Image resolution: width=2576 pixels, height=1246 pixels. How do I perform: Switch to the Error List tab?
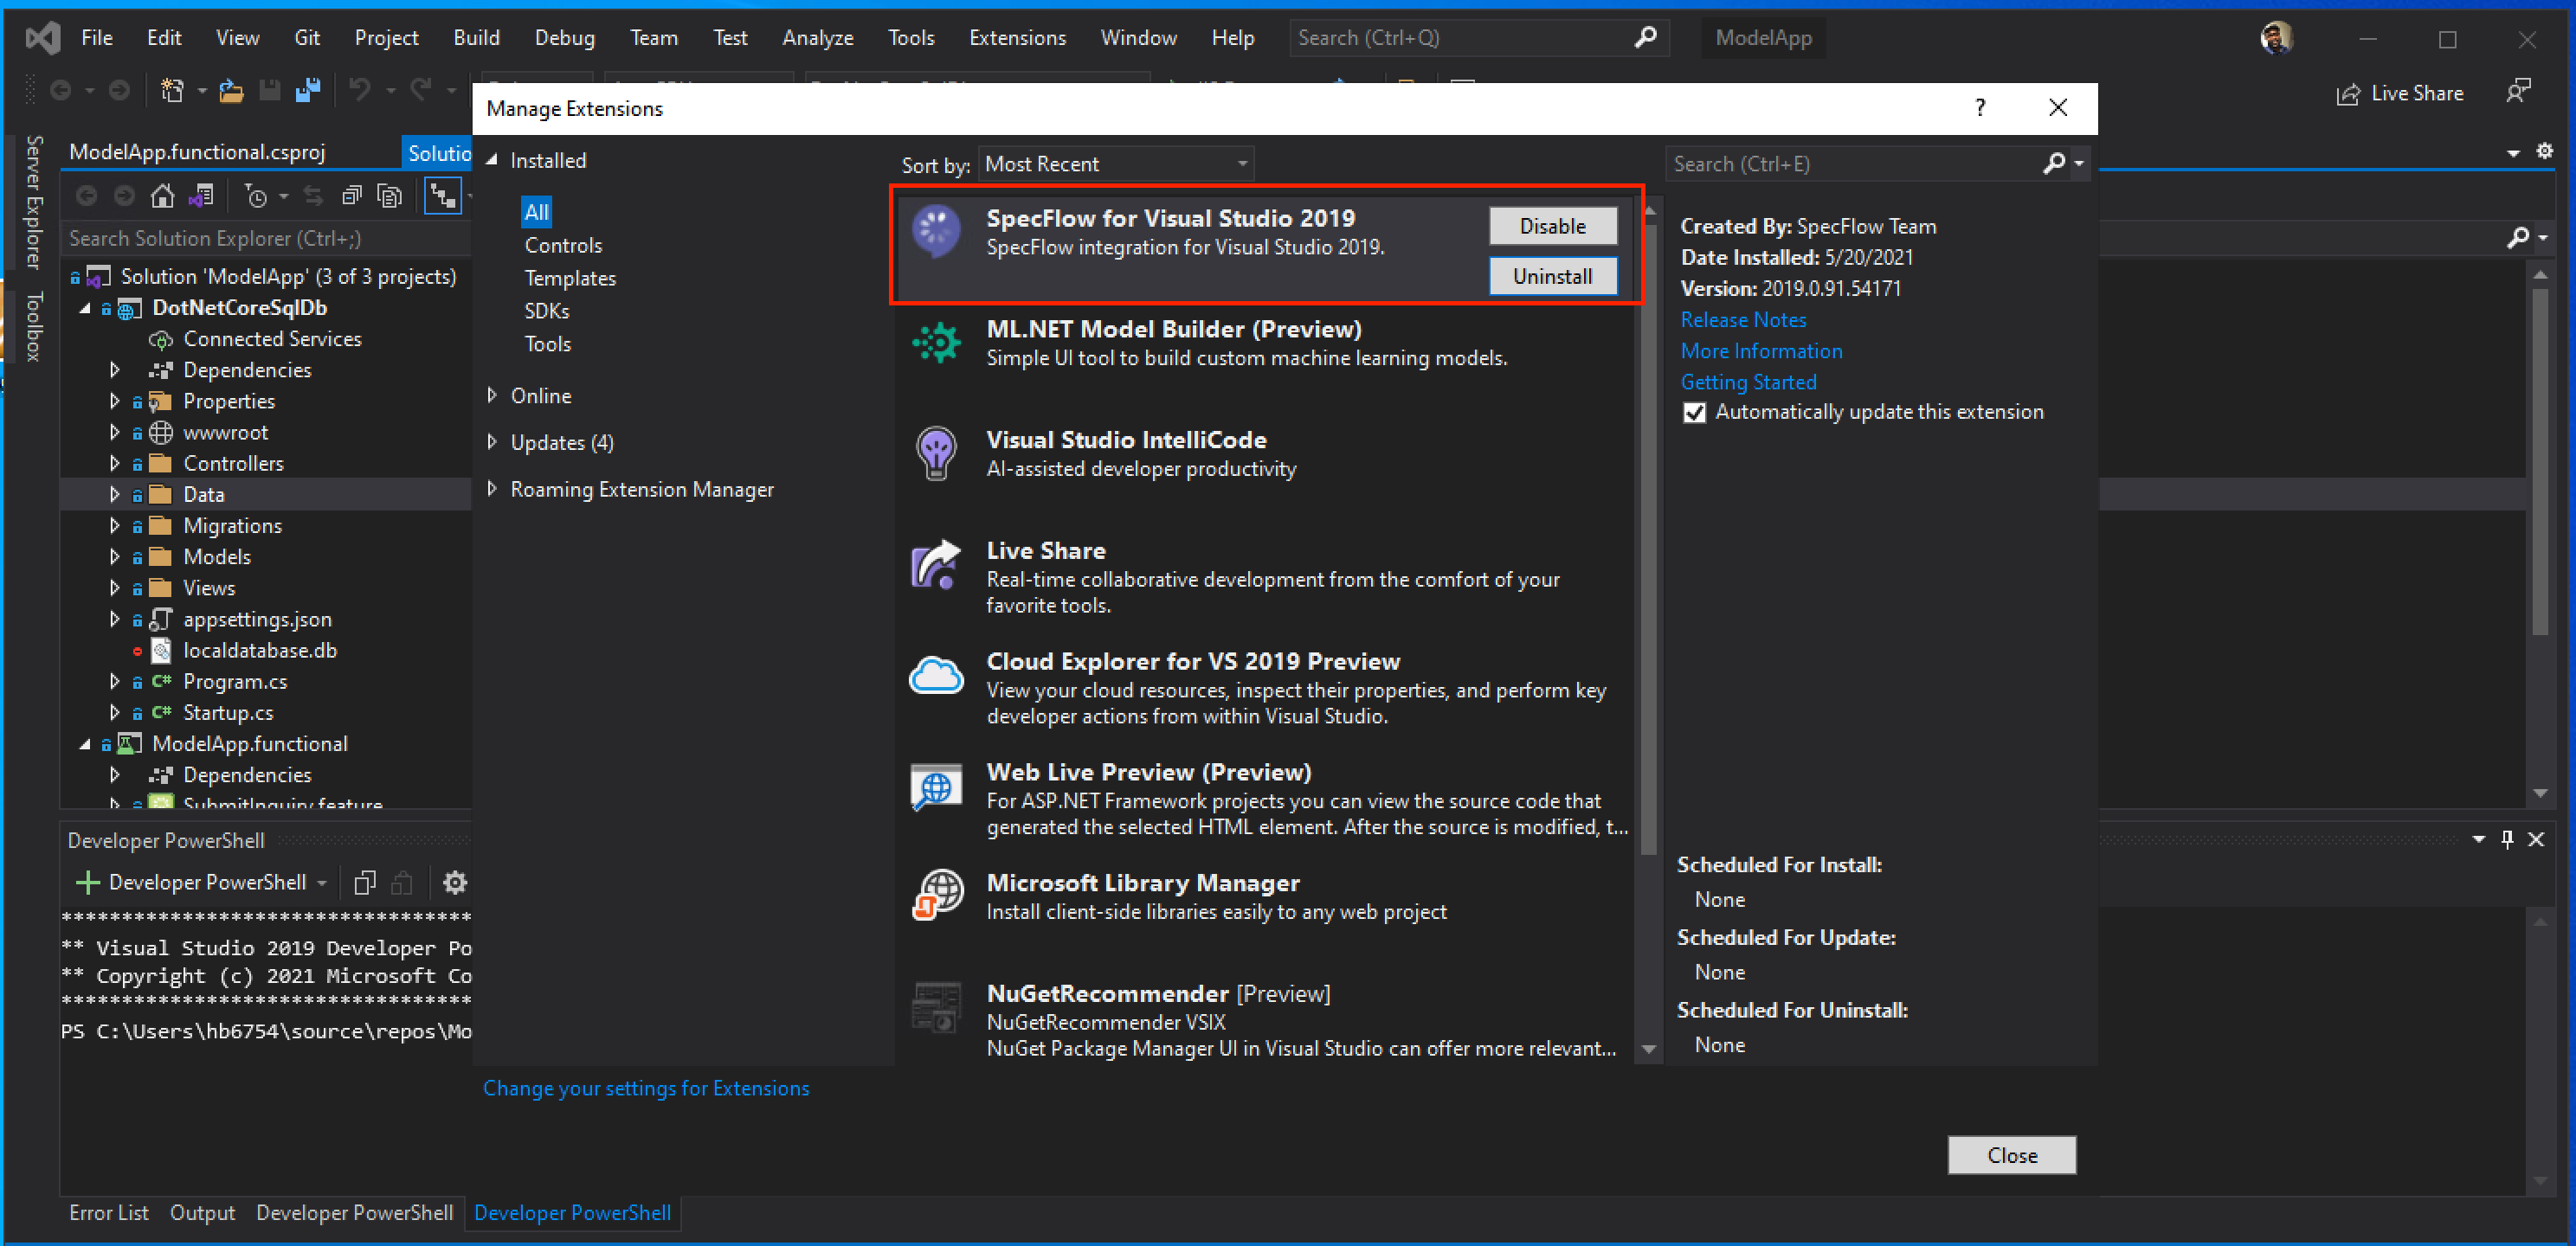(x=108, y=1212)
